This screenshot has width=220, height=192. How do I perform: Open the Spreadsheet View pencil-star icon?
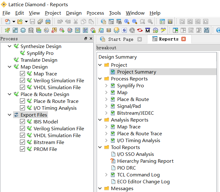tap(7, 30)
